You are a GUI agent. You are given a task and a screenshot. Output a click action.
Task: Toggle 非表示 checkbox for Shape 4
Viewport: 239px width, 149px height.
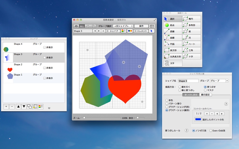click(45, 47)
